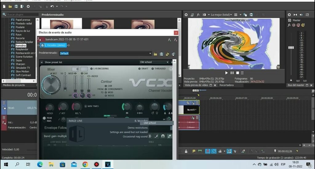Switch to the Medios de proyecto tab

click(14, 85)
